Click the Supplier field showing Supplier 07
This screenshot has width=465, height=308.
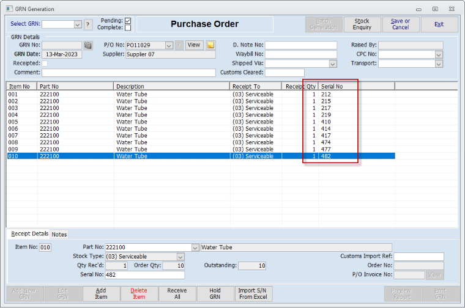[x=171, y=54]
